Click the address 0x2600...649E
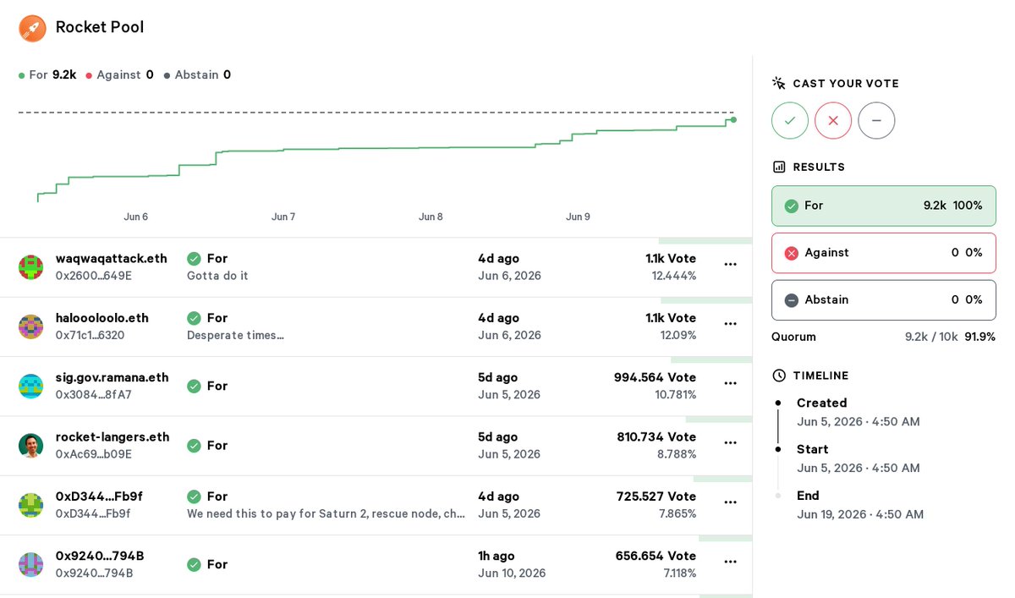Screen dimensions: 1015x598 [x=94, y=276]
